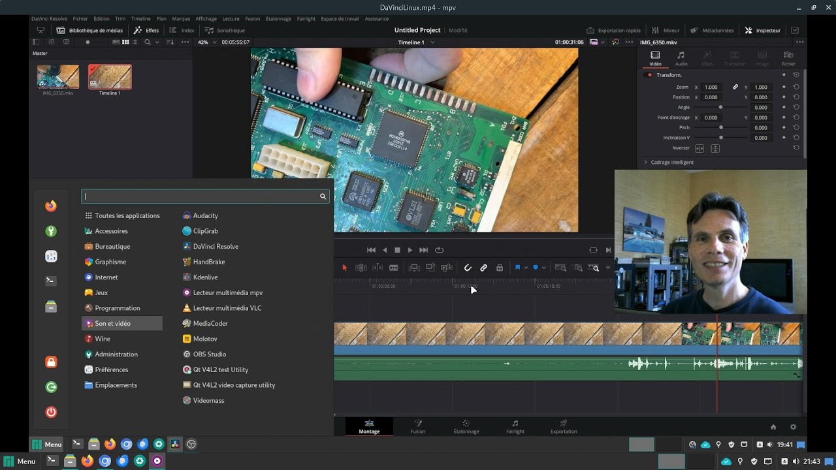Image resolution: width=836 pixels, height=470 pixels.
Task: Choose the dynamic trim tool
Action: (x=378, y=268)
